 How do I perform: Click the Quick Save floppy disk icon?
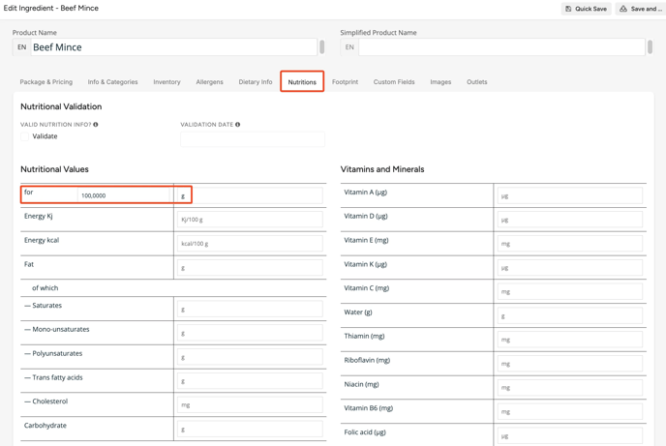(x=568, y=9)
